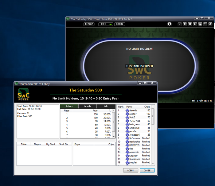This screenshot has height=186, width=215.
Task: Click the prizes list scrollbar down arrow
Action: 114,137
